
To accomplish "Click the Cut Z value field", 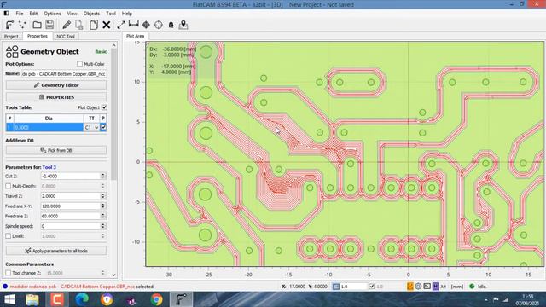I will click(x=71, y=177).
